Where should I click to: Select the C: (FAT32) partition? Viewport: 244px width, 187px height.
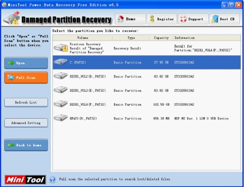tap(146, 63)
